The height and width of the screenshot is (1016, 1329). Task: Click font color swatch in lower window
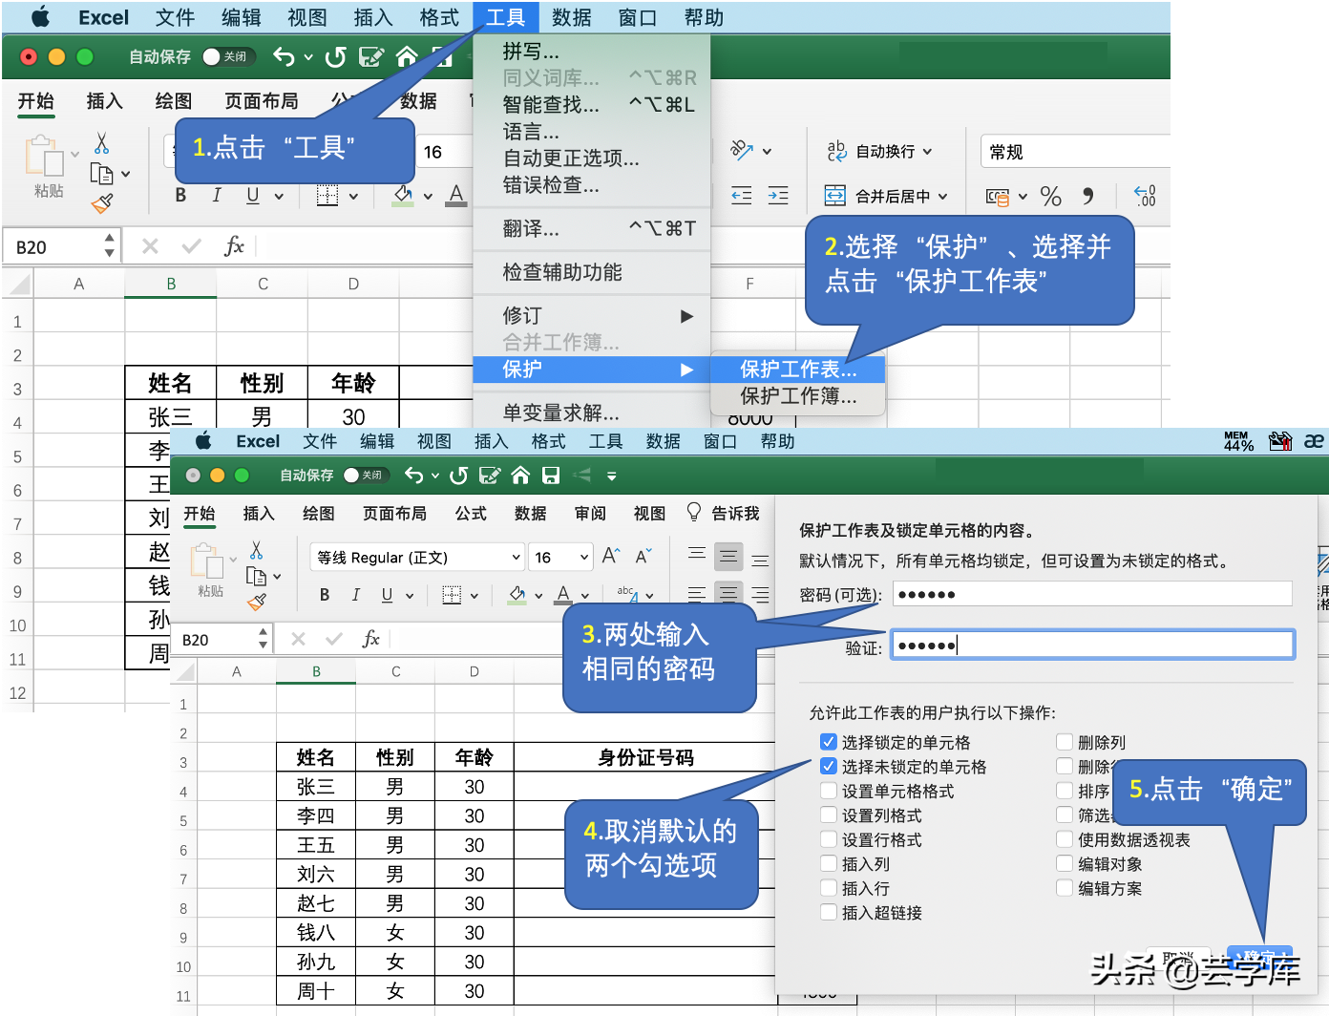coord(563,595)
